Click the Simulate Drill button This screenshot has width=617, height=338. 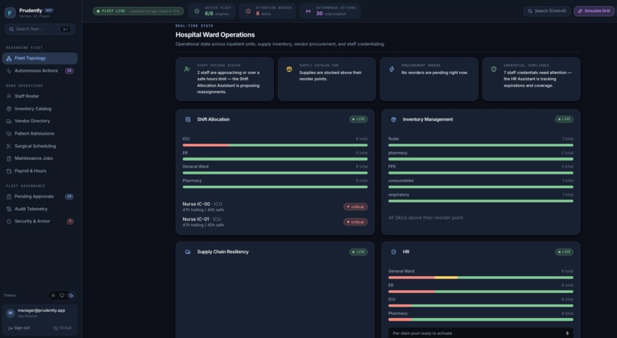coord(594,11)
